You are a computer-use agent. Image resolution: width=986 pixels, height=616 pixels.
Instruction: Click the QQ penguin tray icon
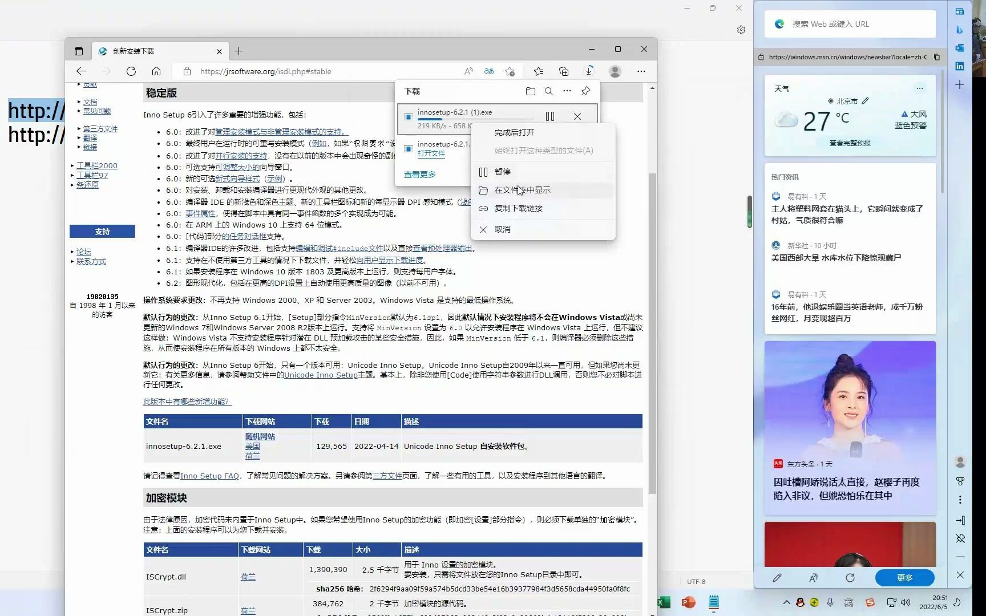(x=800, y=602)
